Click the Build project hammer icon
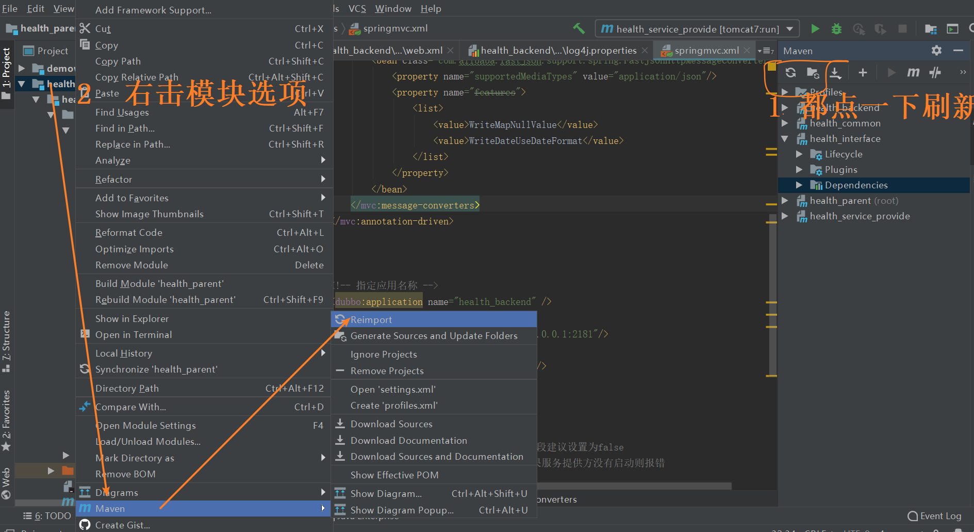Screen dimensions: 974x532 (579, 29)
